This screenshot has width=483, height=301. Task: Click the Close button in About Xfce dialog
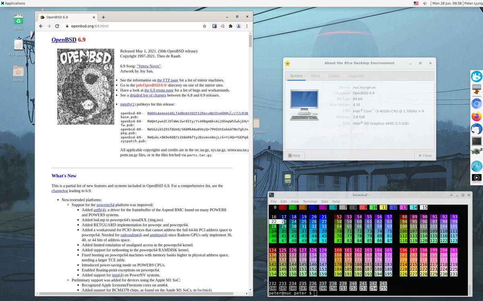click(x=425, y=156)
